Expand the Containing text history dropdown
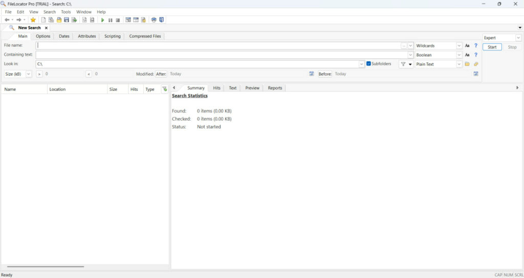Screen dimensions: 524x278 click(411, 55)
